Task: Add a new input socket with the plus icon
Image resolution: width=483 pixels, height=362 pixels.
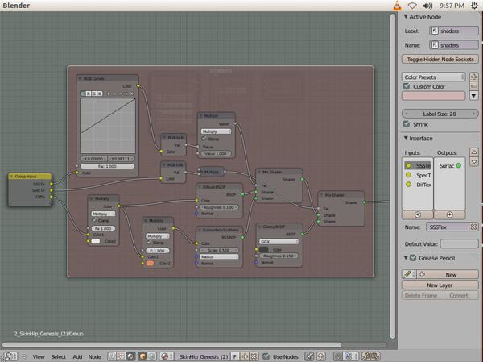Action: 417,214
